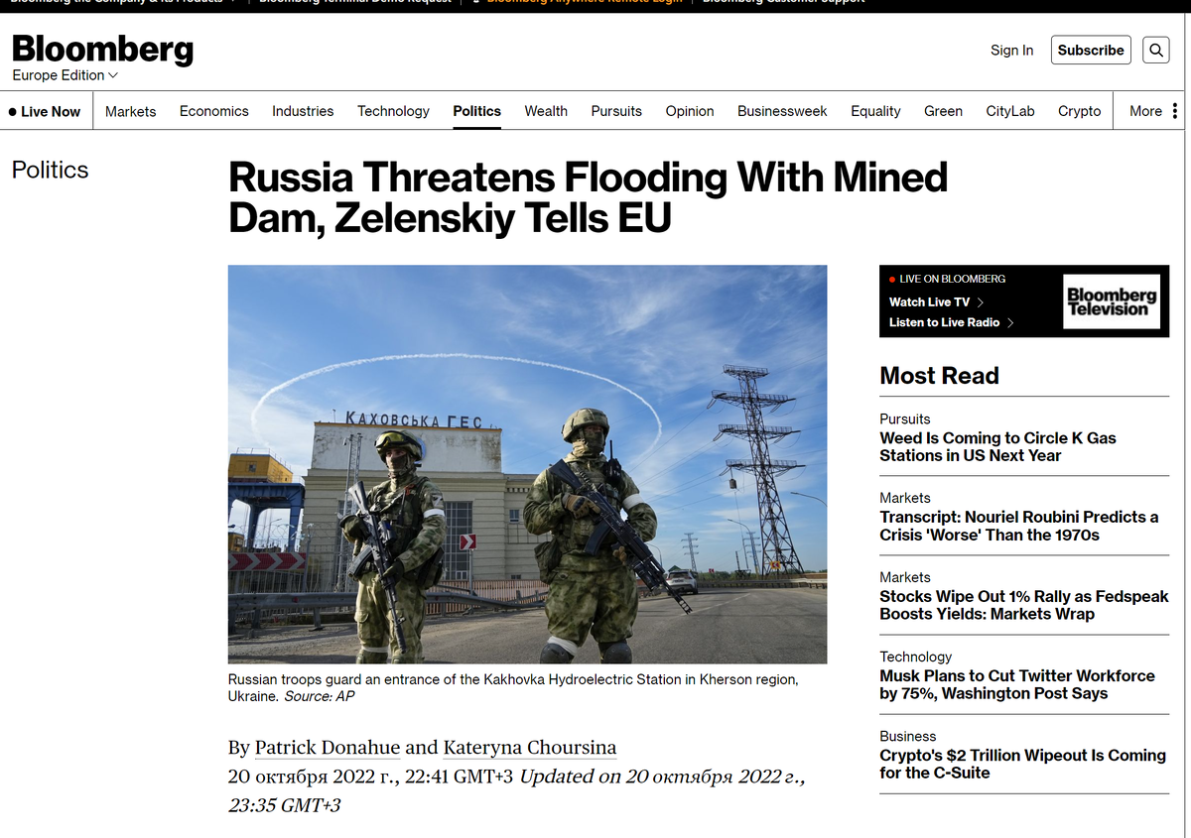
Task: Click the photo caption about Russian troops
Action: (513, 687)
